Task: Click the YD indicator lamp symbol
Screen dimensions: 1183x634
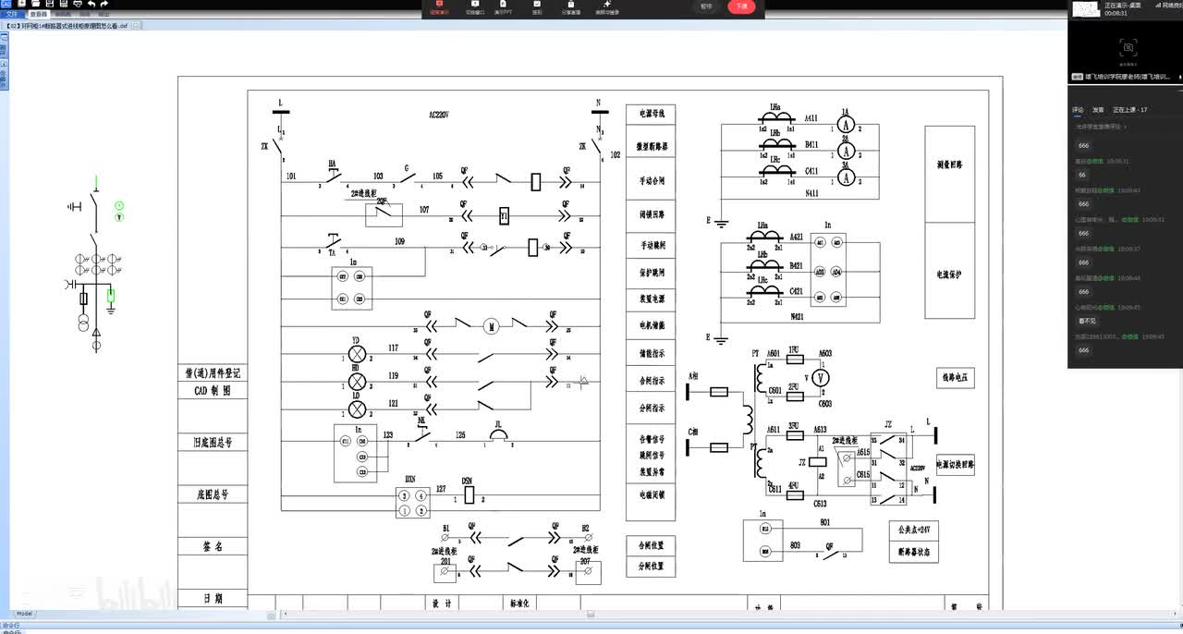Action: (357, 353)
